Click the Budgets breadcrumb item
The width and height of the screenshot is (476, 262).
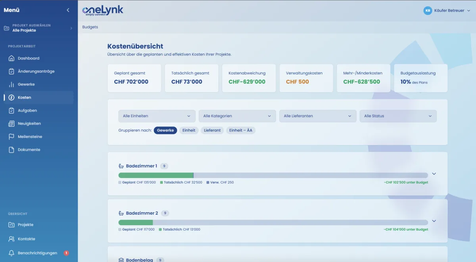pos(90,27)
